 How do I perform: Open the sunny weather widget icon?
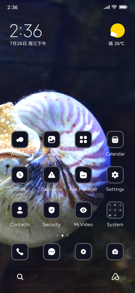(x=118, y=30)
